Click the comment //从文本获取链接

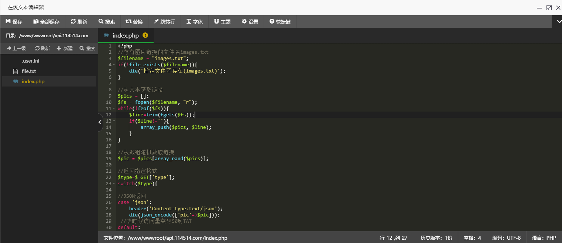(140, 90)
